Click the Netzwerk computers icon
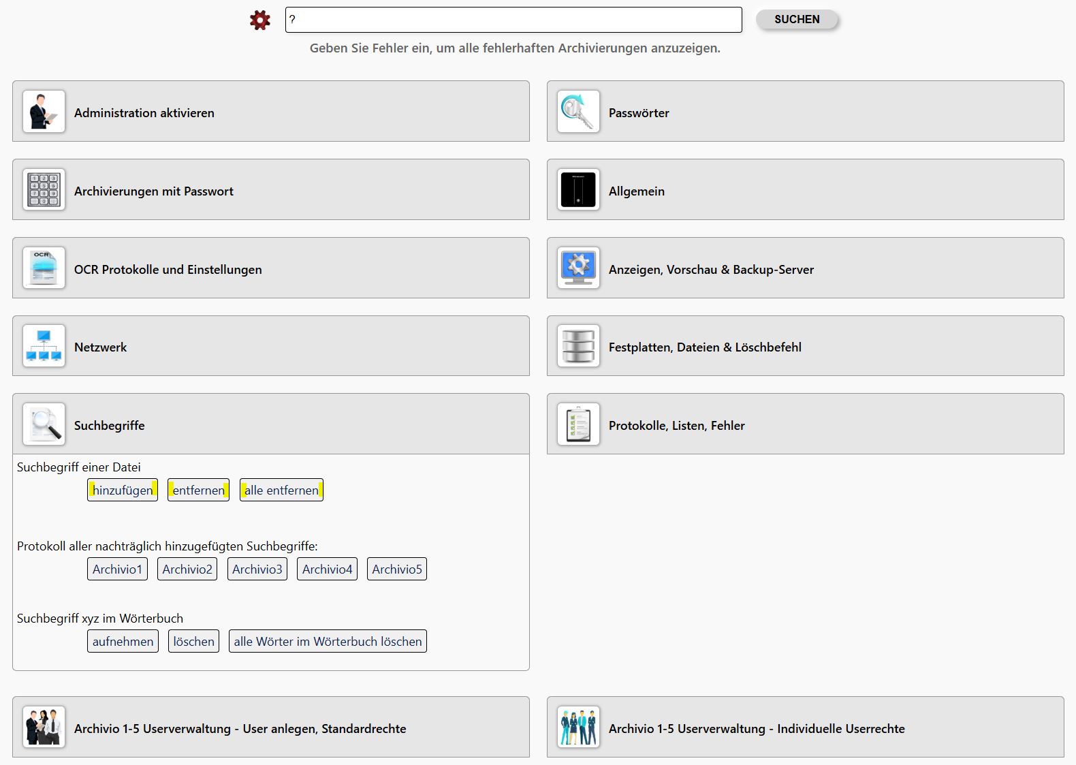 click(44, 346)
